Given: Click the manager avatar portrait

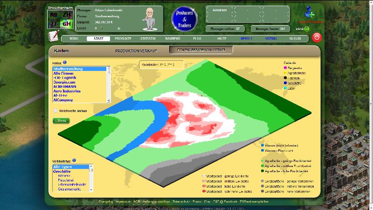Looking at the screenshot, I should point(150,19).
